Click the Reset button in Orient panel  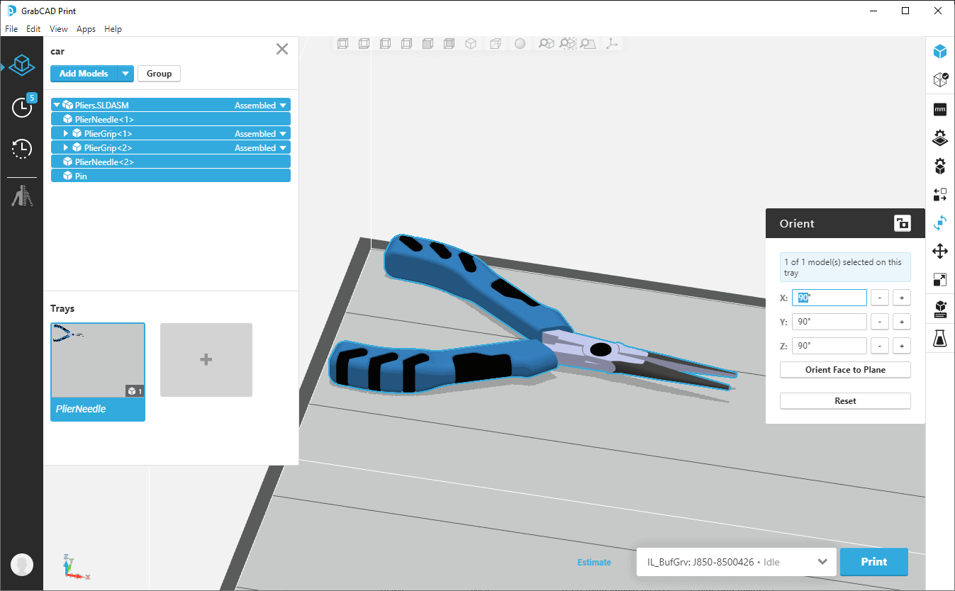click(845, 400)
